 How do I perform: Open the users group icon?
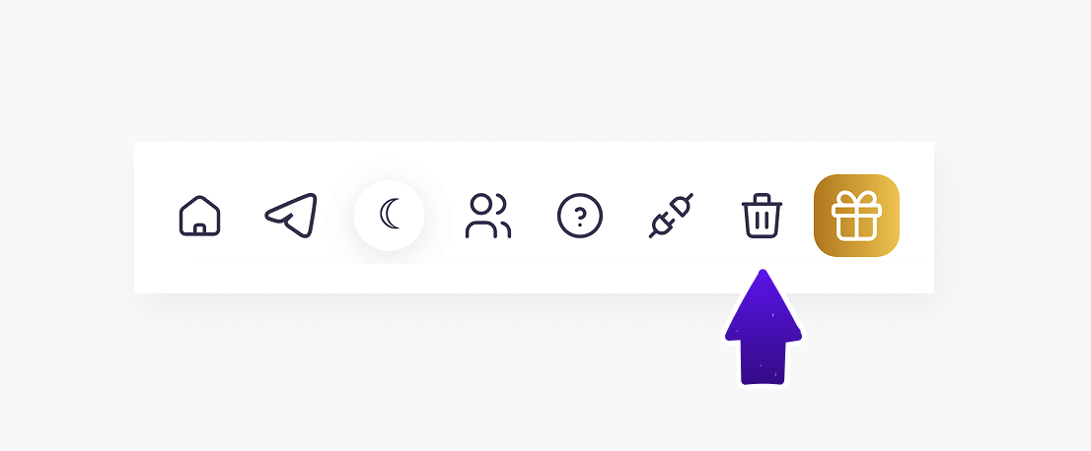coord(487,216)
